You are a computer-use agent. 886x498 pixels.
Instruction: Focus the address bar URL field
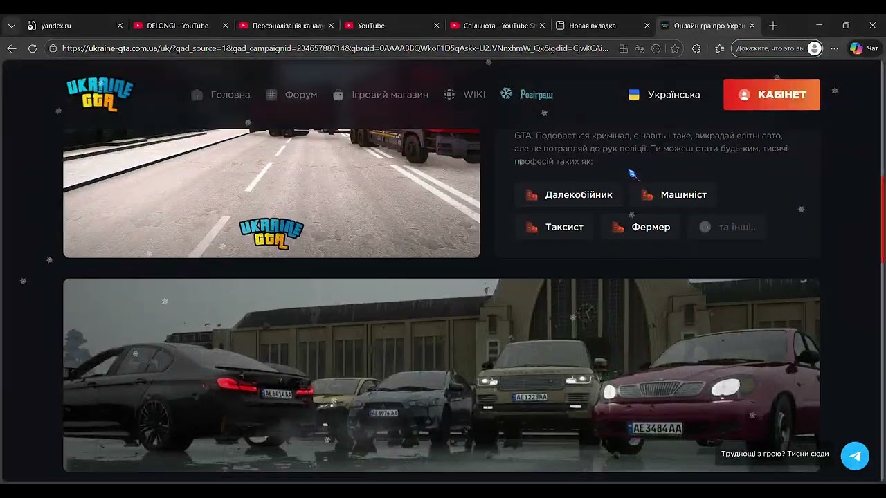[335, 48]
